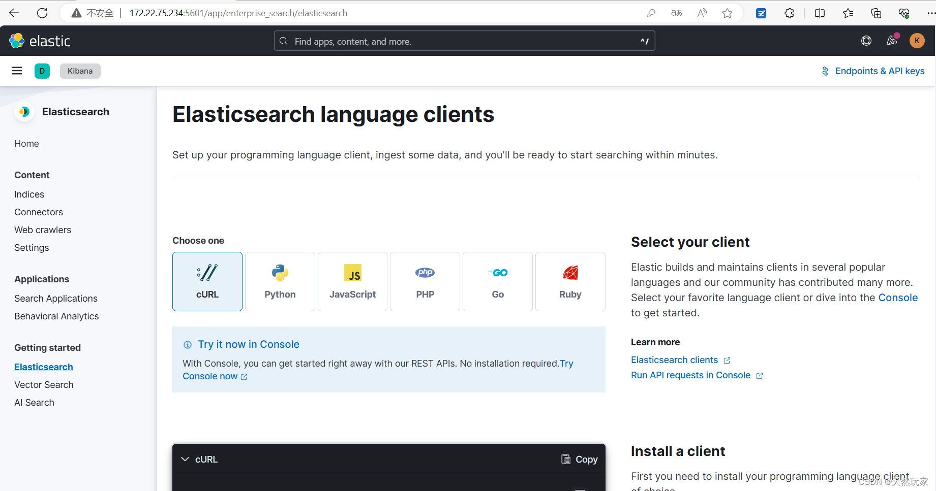Click the Try it now info icon
936x491 pixels.
coord(188,345)
